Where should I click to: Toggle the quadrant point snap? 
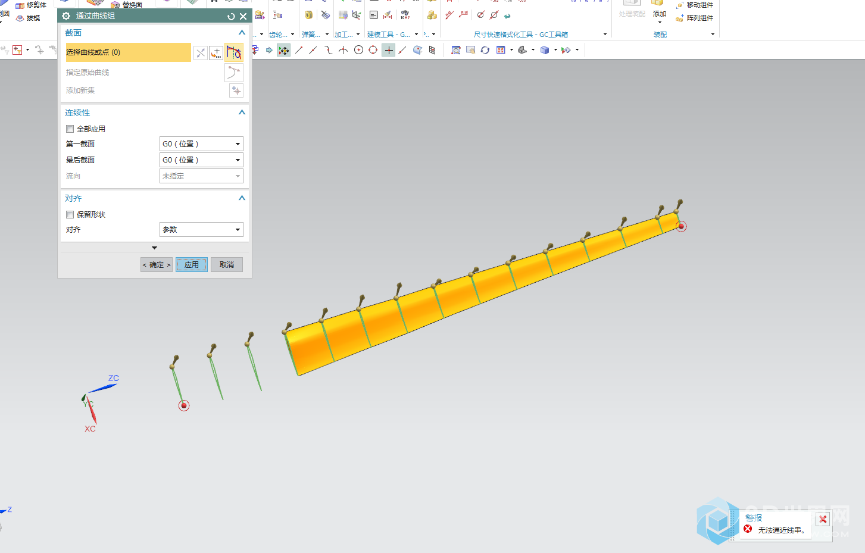(x=373, y=51)
